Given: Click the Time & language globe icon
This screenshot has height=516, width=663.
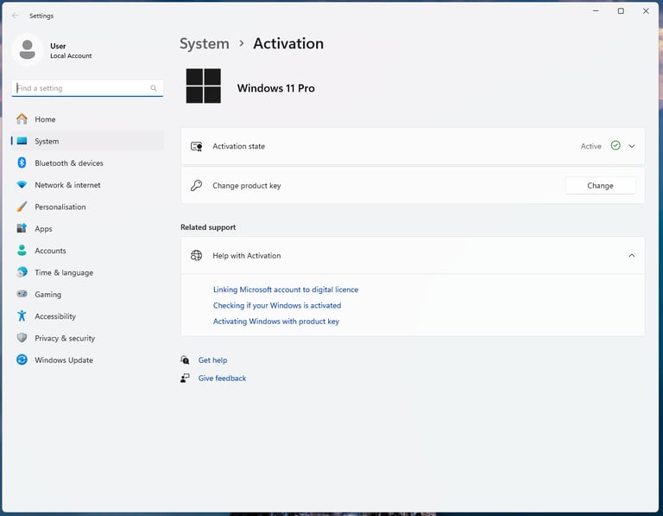Looking at the screenshot, I should point(22,272).
